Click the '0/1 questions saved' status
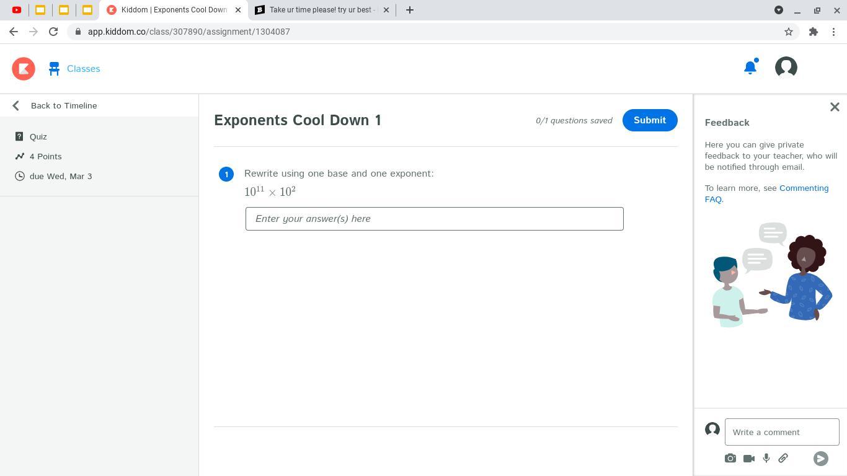The height and width of the screenshot is (476, 847). pos(574,120)
